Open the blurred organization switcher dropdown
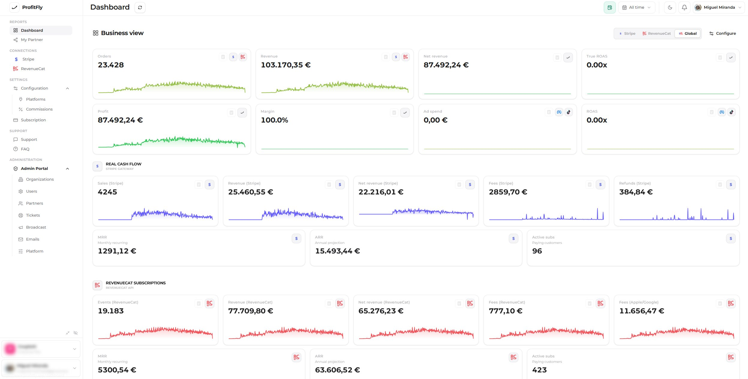The height and width of the screenshot is (379, 748). (41, 349)
